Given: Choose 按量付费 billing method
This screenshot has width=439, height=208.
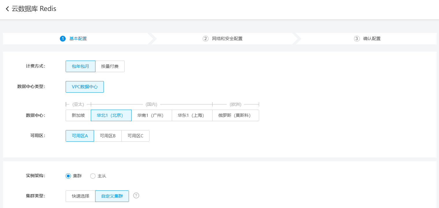Looking at the screenshot, I should [110, 66].
